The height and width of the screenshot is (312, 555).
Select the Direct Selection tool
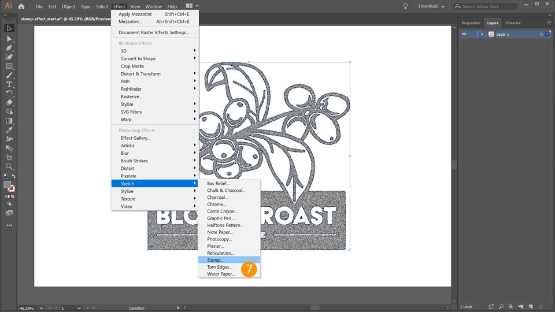click(9, 38)
